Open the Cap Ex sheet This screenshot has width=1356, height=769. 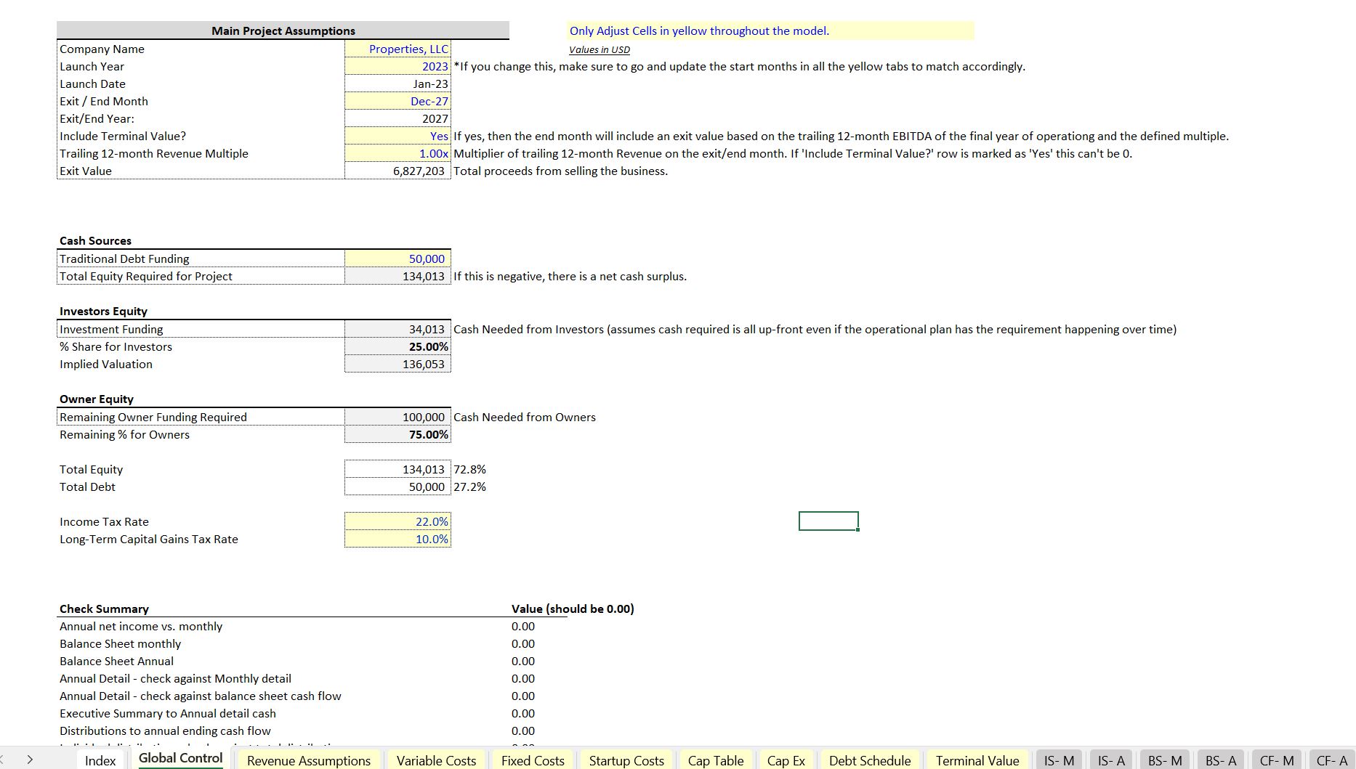[786, 760]
